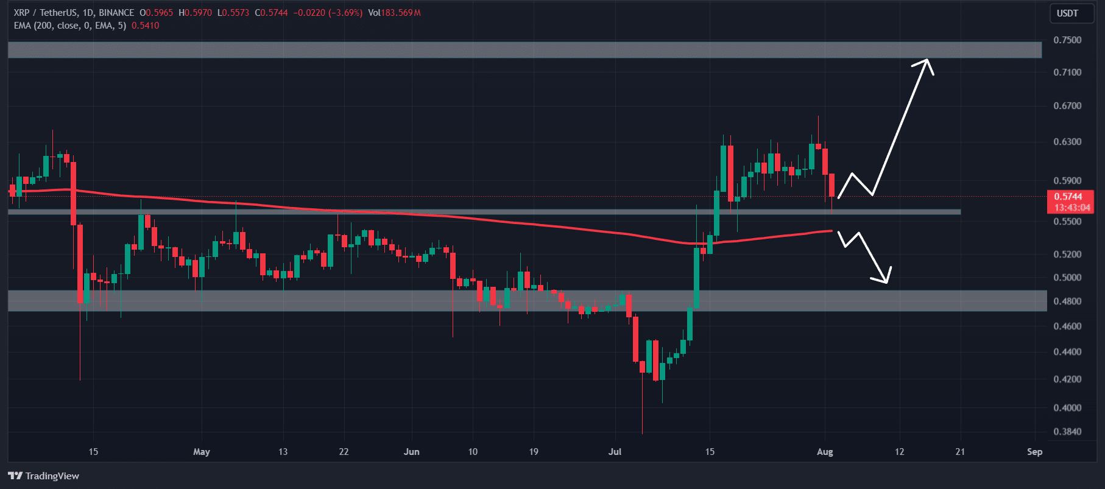Image resolution: width=1105 pixels, height=489 pixels.
Task: Click the high price H0.5970
Action: 195,13
